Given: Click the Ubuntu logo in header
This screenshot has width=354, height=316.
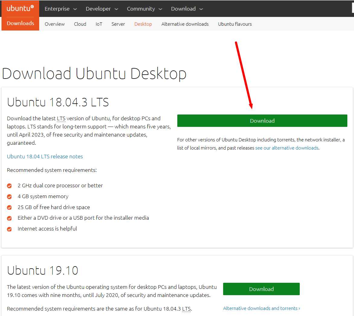Looking at the screenshot, I should (x=20, y=8).
